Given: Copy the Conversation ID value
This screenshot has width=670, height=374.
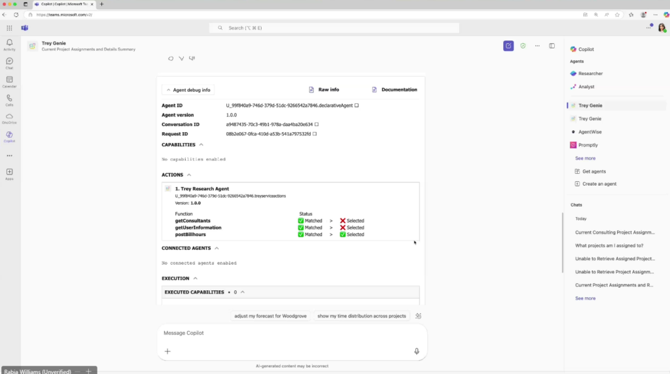Looking at the screenshot, I should [317, 124].
